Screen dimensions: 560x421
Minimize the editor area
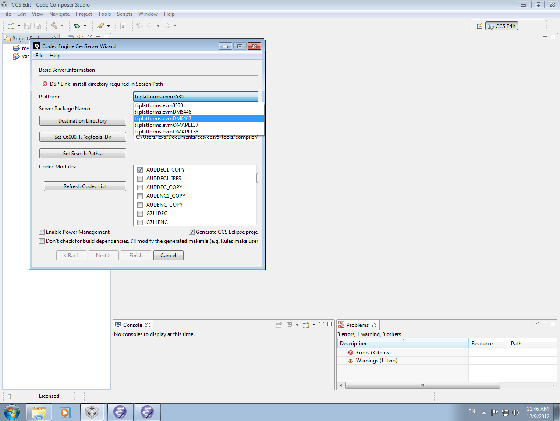tap(545, 37)
